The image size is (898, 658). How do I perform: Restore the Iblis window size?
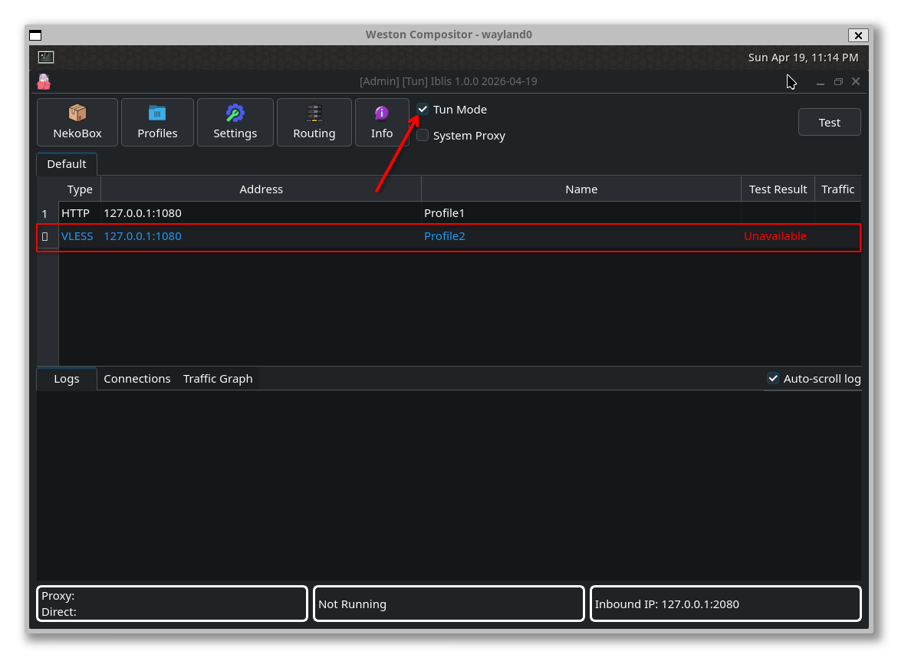[x=838, y=82]
